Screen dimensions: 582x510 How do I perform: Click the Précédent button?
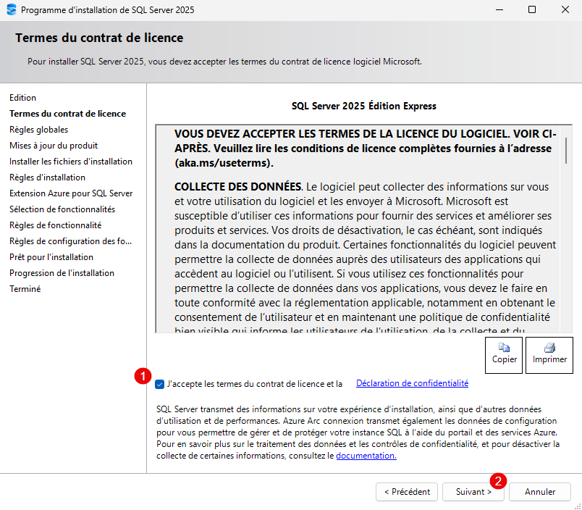click(x=407, y=492)
